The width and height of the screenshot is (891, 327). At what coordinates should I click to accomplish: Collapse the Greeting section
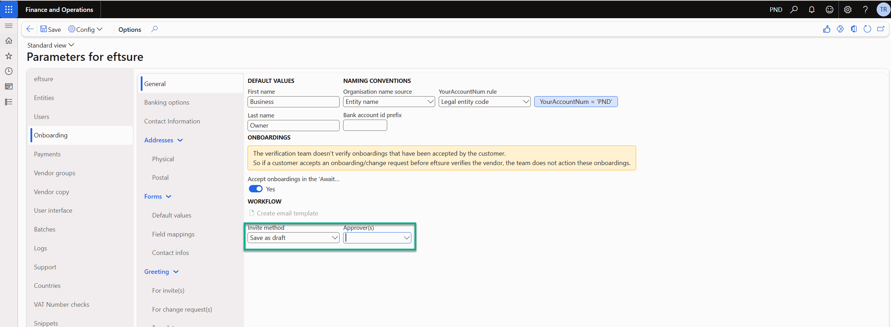click(161, 272)
